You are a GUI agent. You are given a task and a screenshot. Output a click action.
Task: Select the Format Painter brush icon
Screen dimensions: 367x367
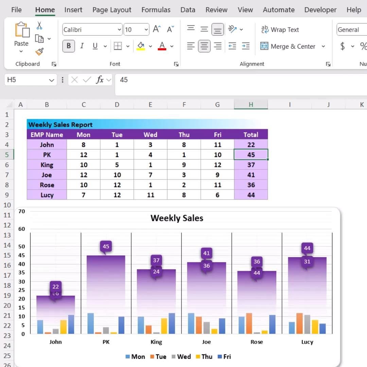39,52
